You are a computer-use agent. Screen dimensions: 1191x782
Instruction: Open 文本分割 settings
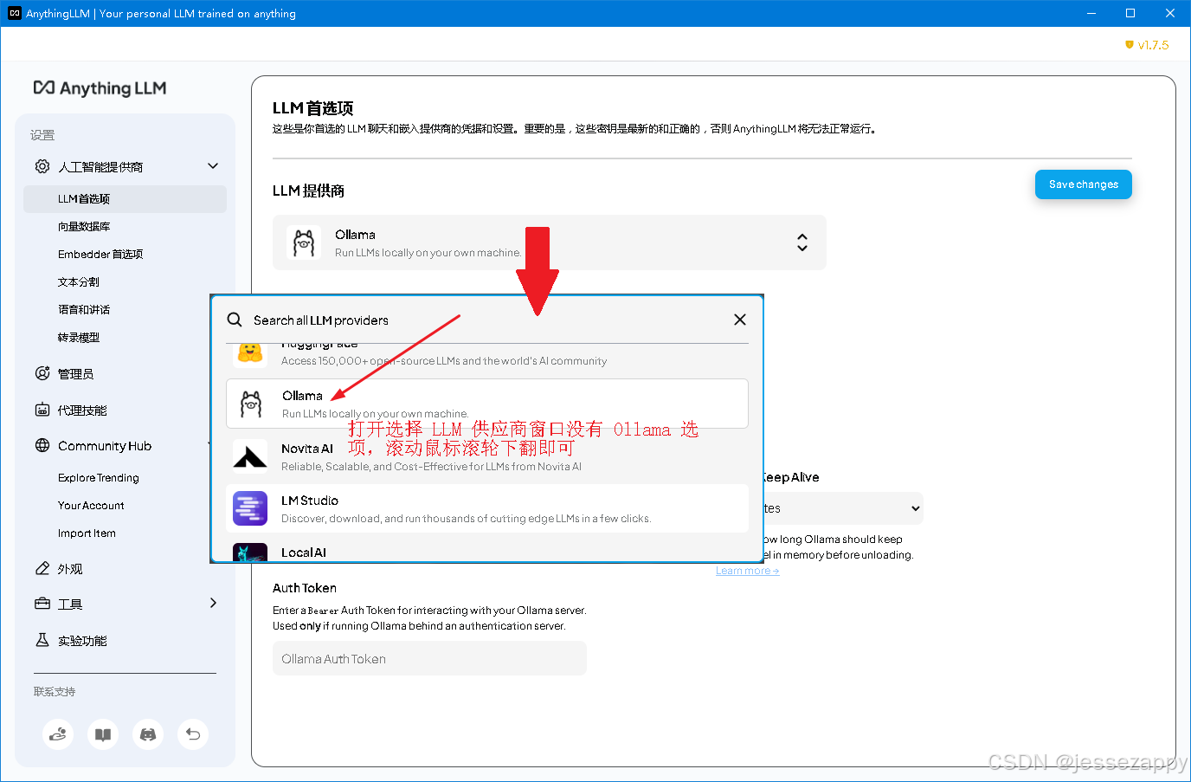pos(79,281)
